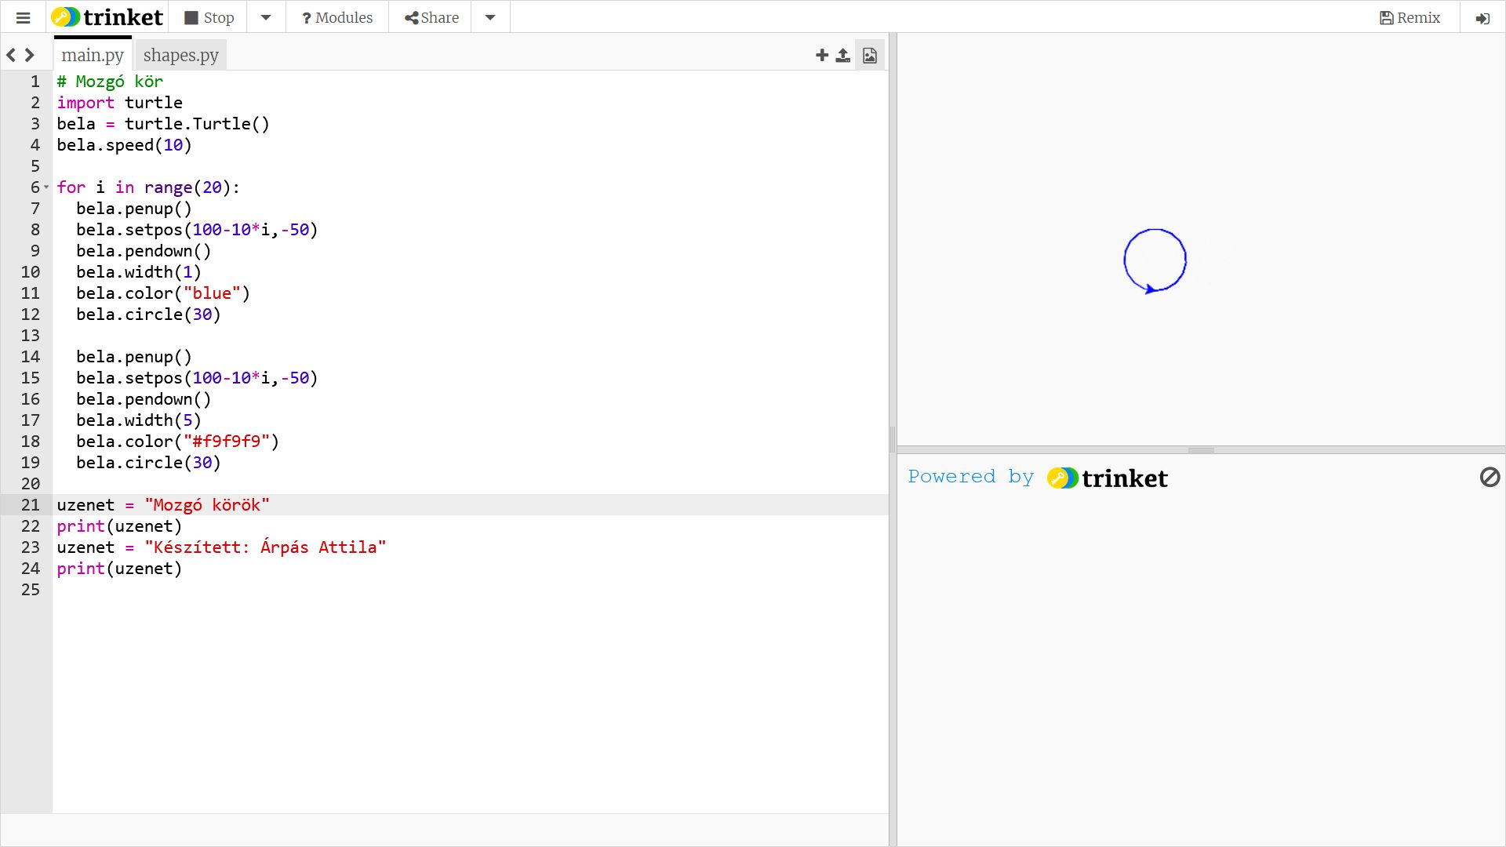1506x847 pixels.
Task: Switch to the shapes.py tab
Action: pos(180,55)
